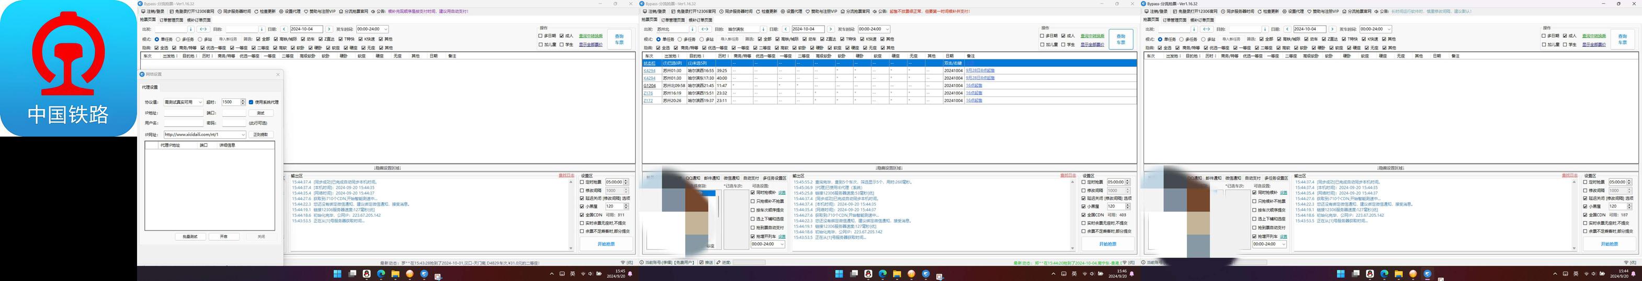This screenshot has height=281, width=1642.
Task: Switch to 订单管理页面 tab in left window
Action: [x=172, y=20]
